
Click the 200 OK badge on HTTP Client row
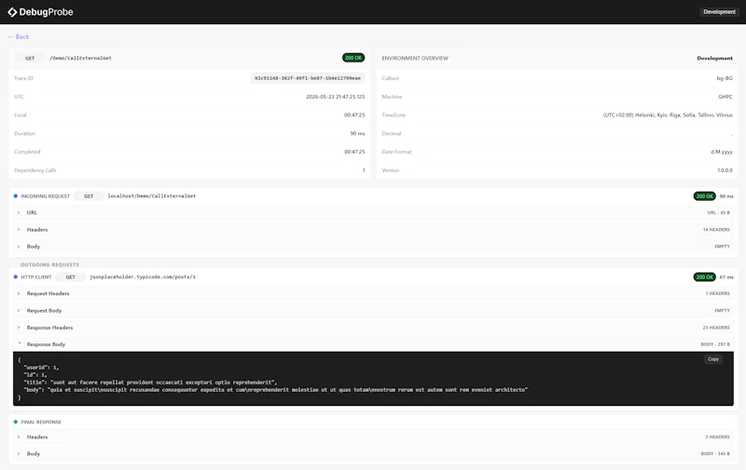click(x=704, y=276)
